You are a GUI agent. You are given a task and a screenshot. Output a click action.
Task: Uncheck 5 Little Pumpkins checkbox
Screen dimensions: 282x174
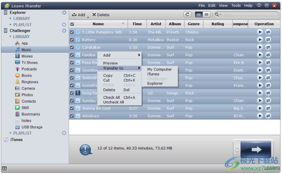72,32
